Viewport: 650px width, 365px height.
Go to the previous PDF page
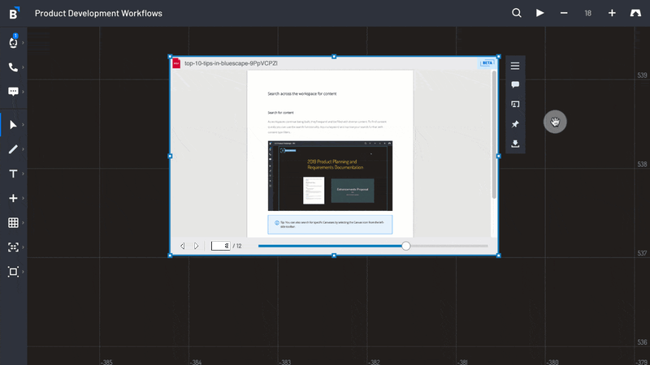pyautogui.click(x=182, y=246)
